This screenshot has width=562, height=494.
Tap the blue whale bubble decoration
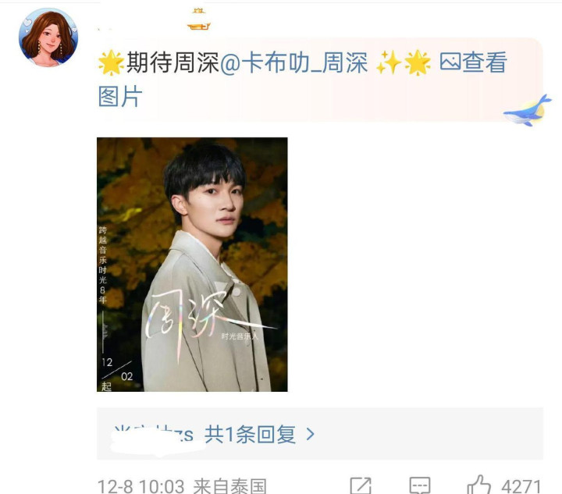pos(527,111)
